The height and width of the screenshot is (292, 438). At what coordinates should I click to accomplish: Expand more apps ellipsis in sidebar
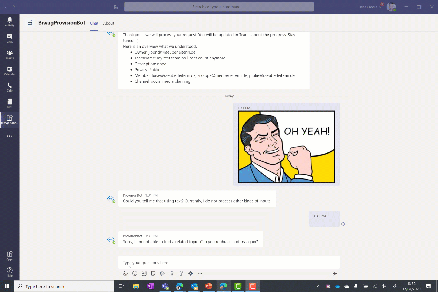[x=10, y=136]
